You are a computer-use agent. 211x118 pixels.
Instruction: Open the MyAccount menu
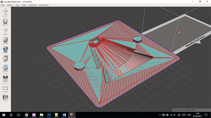(x=44, y=5)
